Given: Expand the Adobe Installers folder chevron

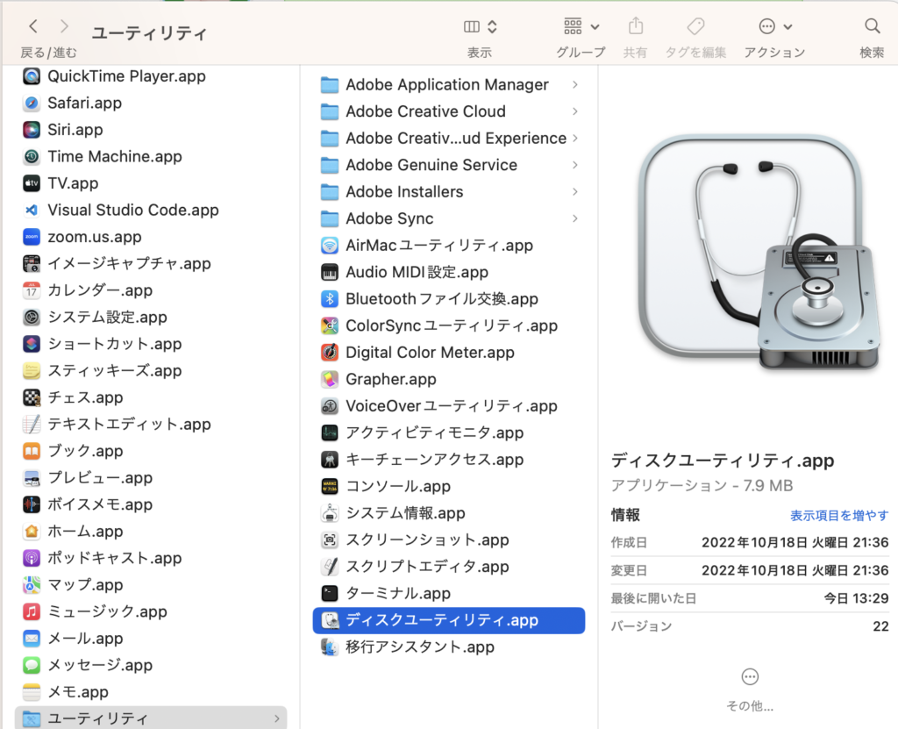Looking at the screenshot, I should 574,191.
